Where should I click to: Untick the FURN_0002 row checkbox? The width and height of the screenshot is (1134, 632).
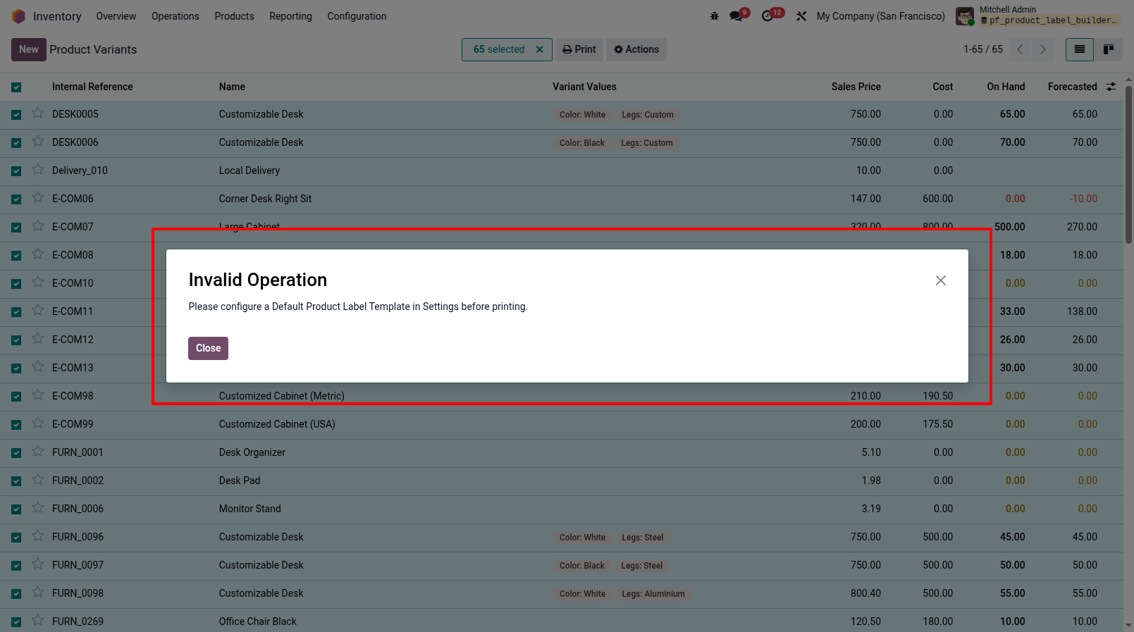[x=16, y=481]
